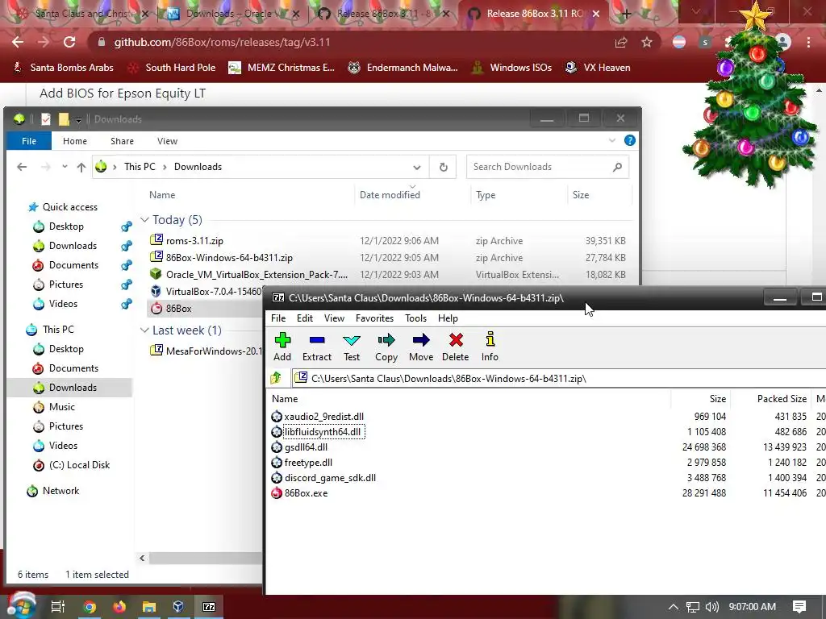Open Explorer help question mark icon
The image size is (826, 619).
[x=629, y=140]
